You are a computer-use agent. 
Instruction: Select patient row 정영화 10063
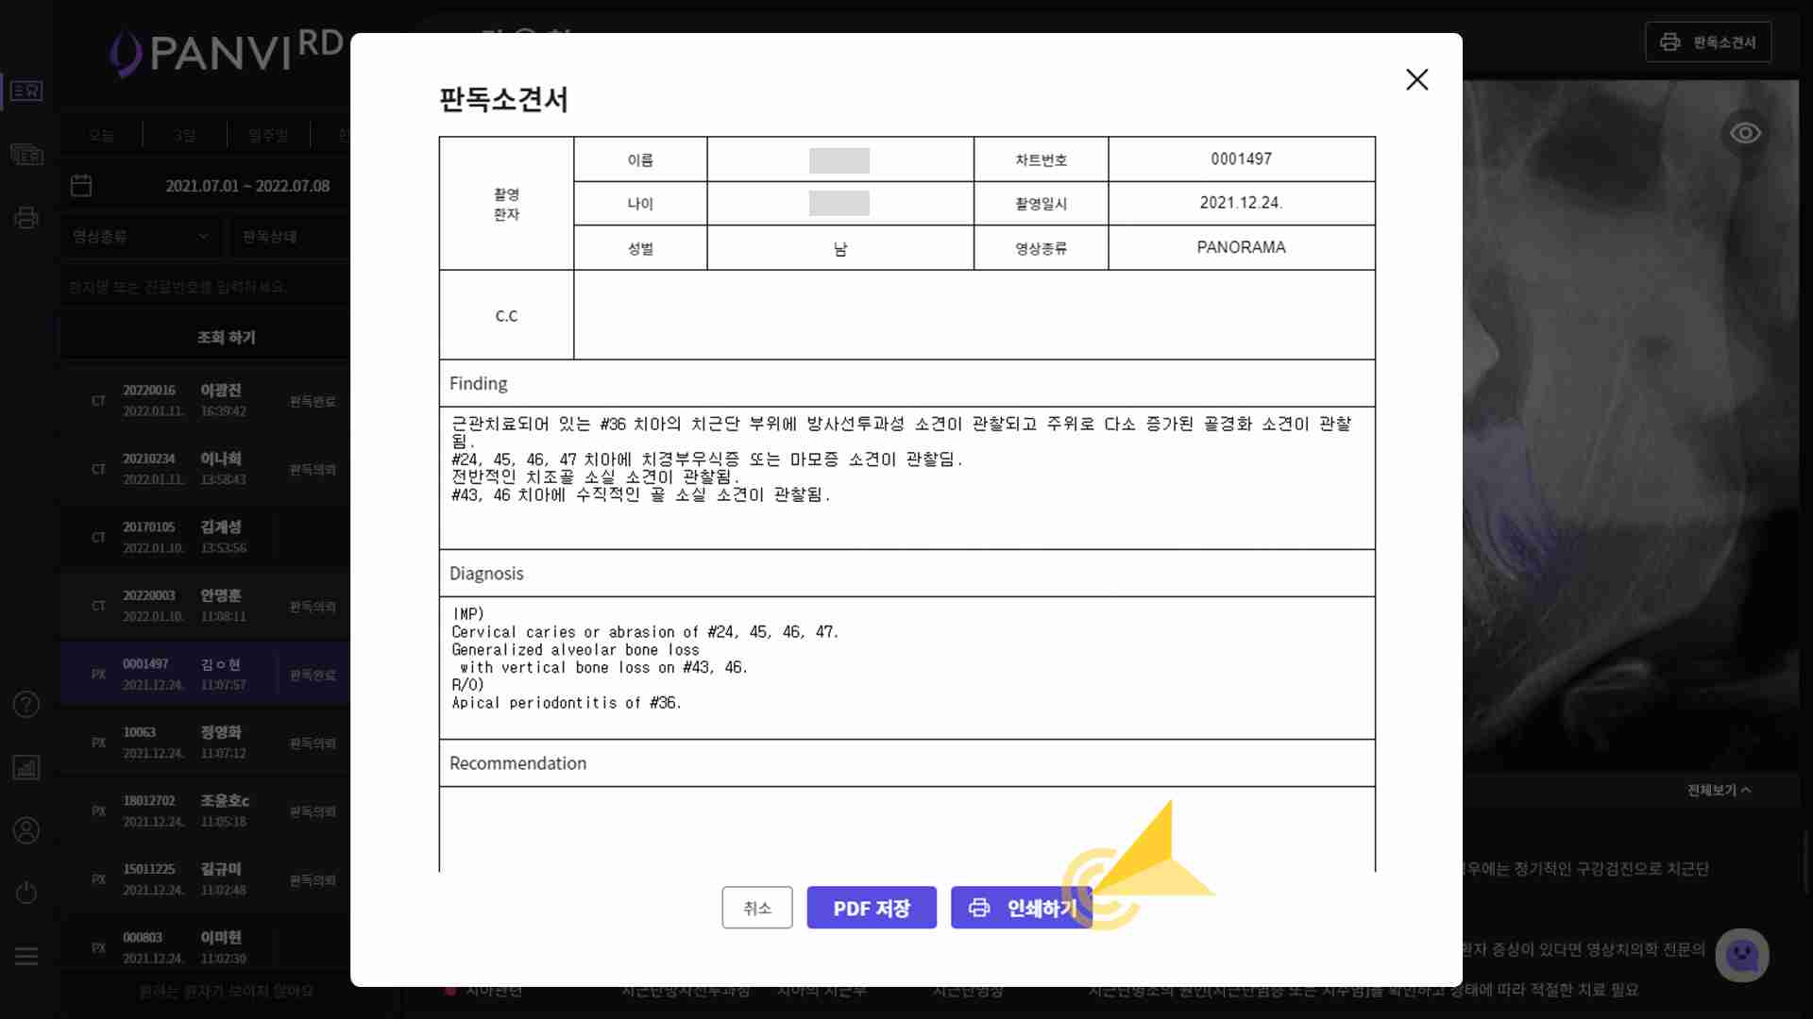(x=205, y=743)
